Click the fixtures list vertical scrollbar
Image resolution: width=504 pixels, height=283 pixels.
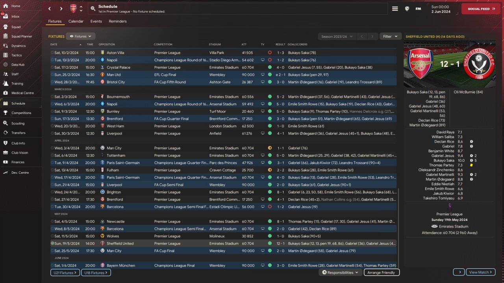click(x=398, y=228)
